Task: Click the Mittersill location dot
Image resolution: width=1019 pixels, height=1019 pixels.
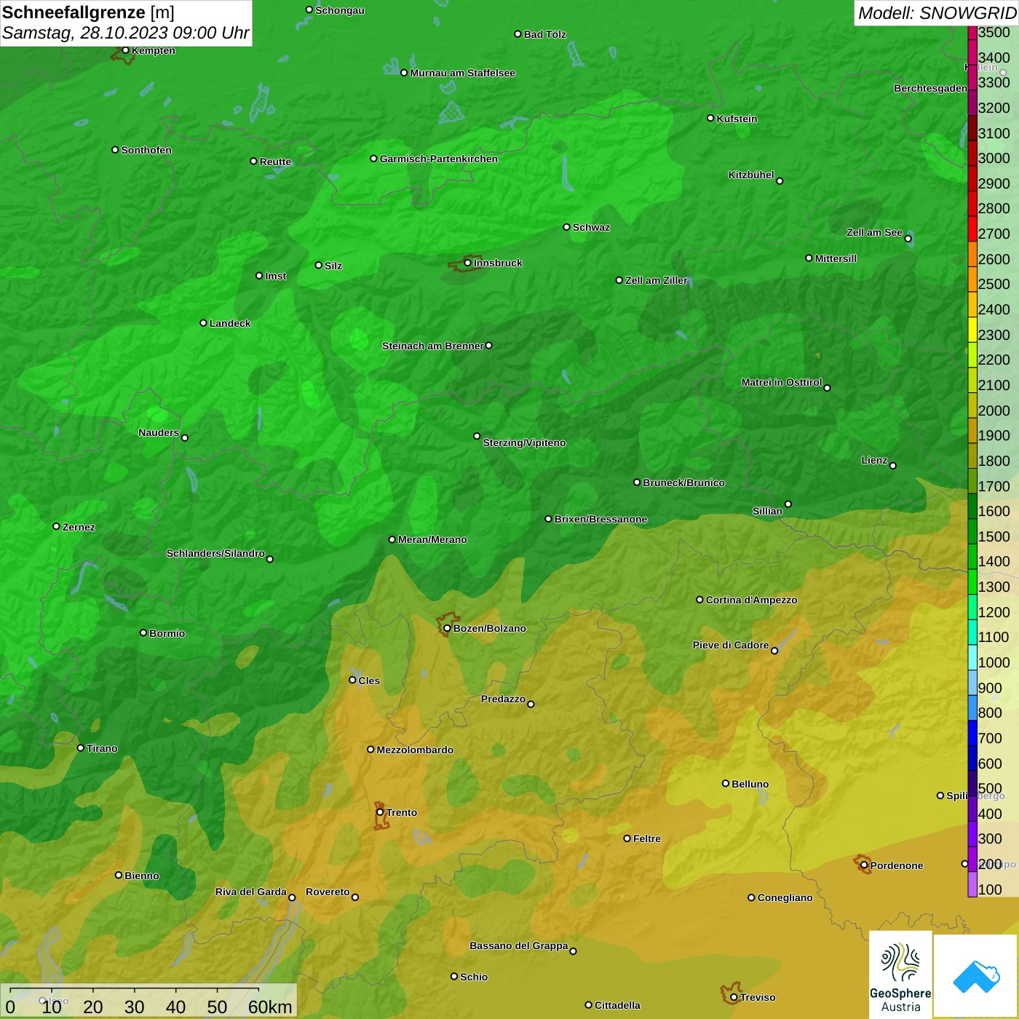Action: pos(809,258)
